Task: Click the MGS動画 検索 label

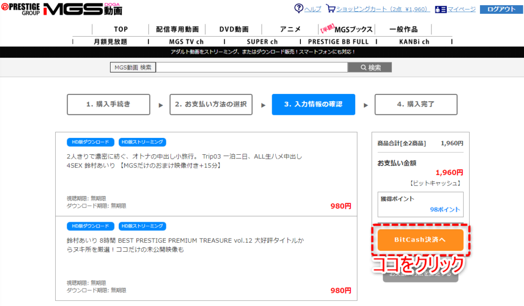Action: pos(133,67)
